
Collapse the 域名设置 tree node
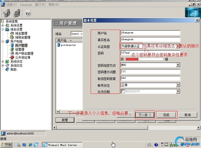click(3, 29)
